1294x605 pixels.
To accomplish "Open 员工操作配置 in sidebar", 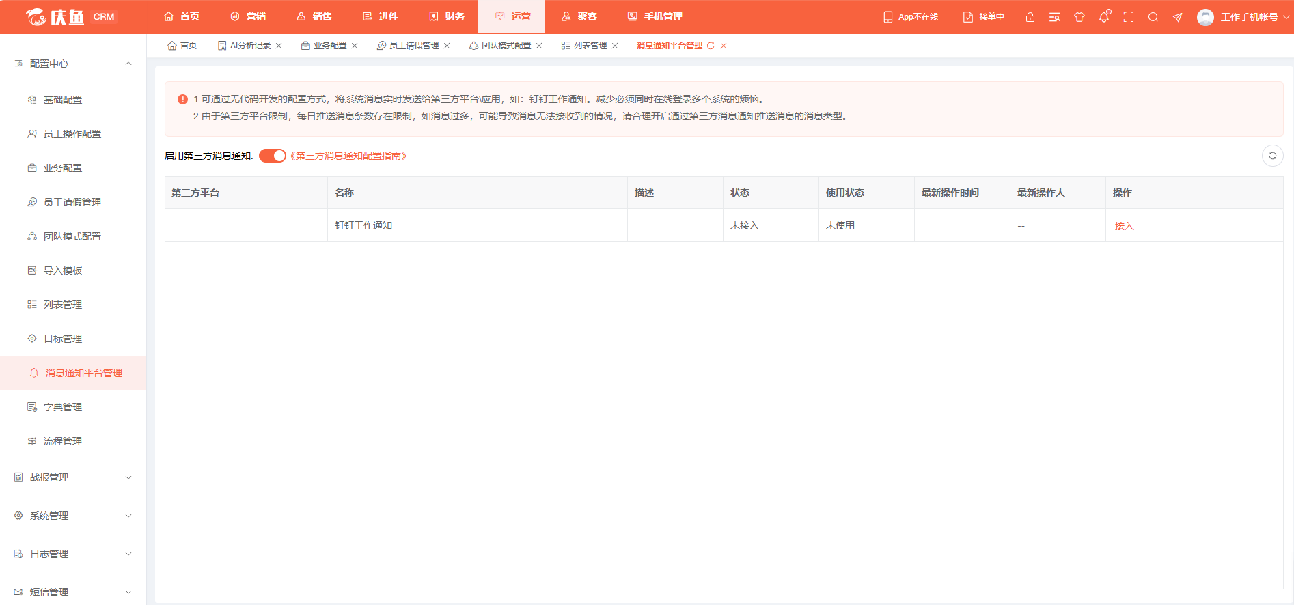I will click(x=73, y=134).
